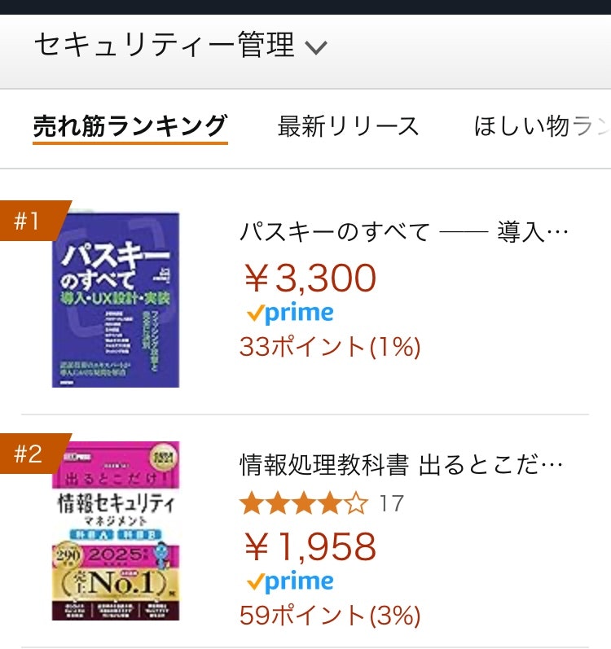Click the chevron next to セキュリティー管理
Viewport: 611px width, 649px height.
click(x=316, y=47)
